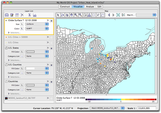Choose the zoom out magnifier tool
The image size is (161, 113).
pyautogui.click(x=80, y=15)
